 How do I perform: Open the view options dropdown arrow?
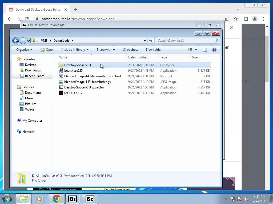pos(196,50)
